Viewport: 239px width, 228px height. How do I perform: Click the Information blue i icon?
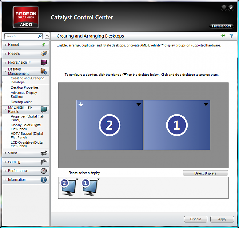[x=44, y=179]
